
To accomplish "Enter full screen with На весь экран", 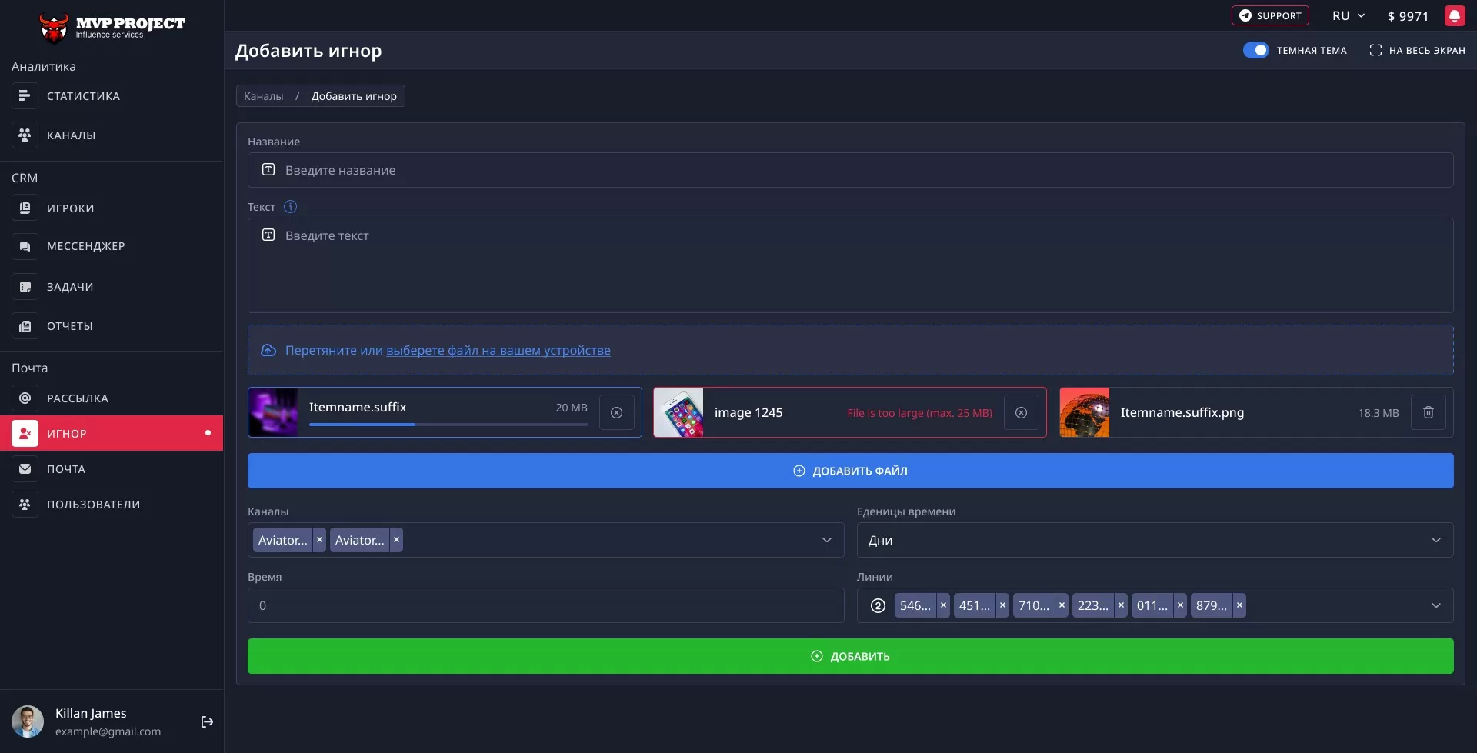I will tap(1417, 50).
